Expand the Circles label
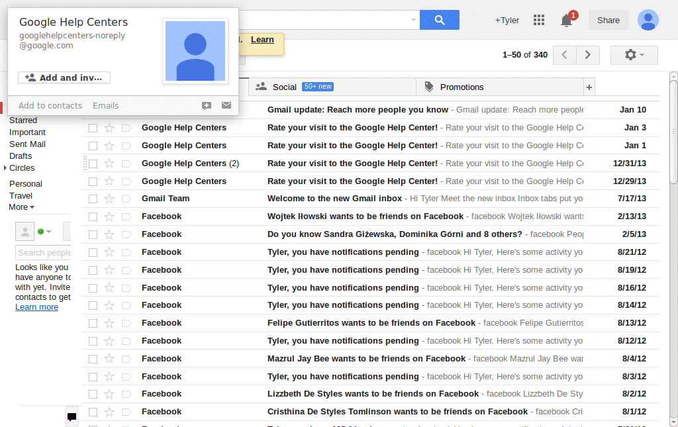The image size is (678, 427). tap(5, 167)
